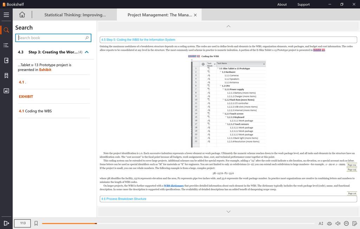Open the notebook highlights icon
The height and width of the screenshot is (229, 360).
[6, 60]
